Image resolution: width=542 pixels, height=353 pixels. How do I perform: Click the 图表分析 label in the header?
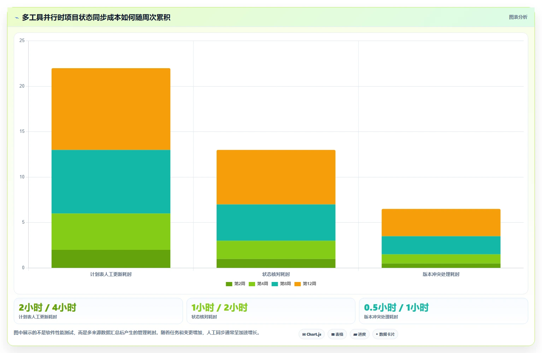coord(518,17)
